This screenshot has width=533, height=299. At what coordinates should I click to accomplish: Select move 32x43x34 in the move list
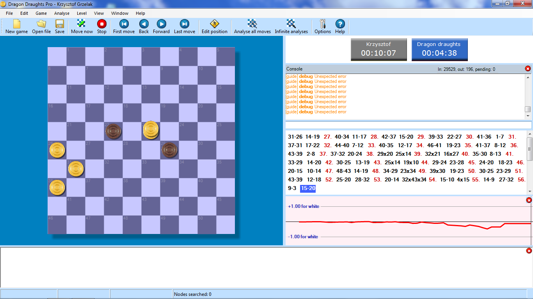click(414, 180)
